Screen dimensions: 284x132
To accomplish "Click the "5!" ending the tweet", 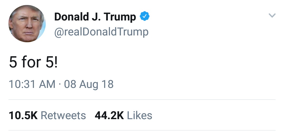I will (51, 62).
